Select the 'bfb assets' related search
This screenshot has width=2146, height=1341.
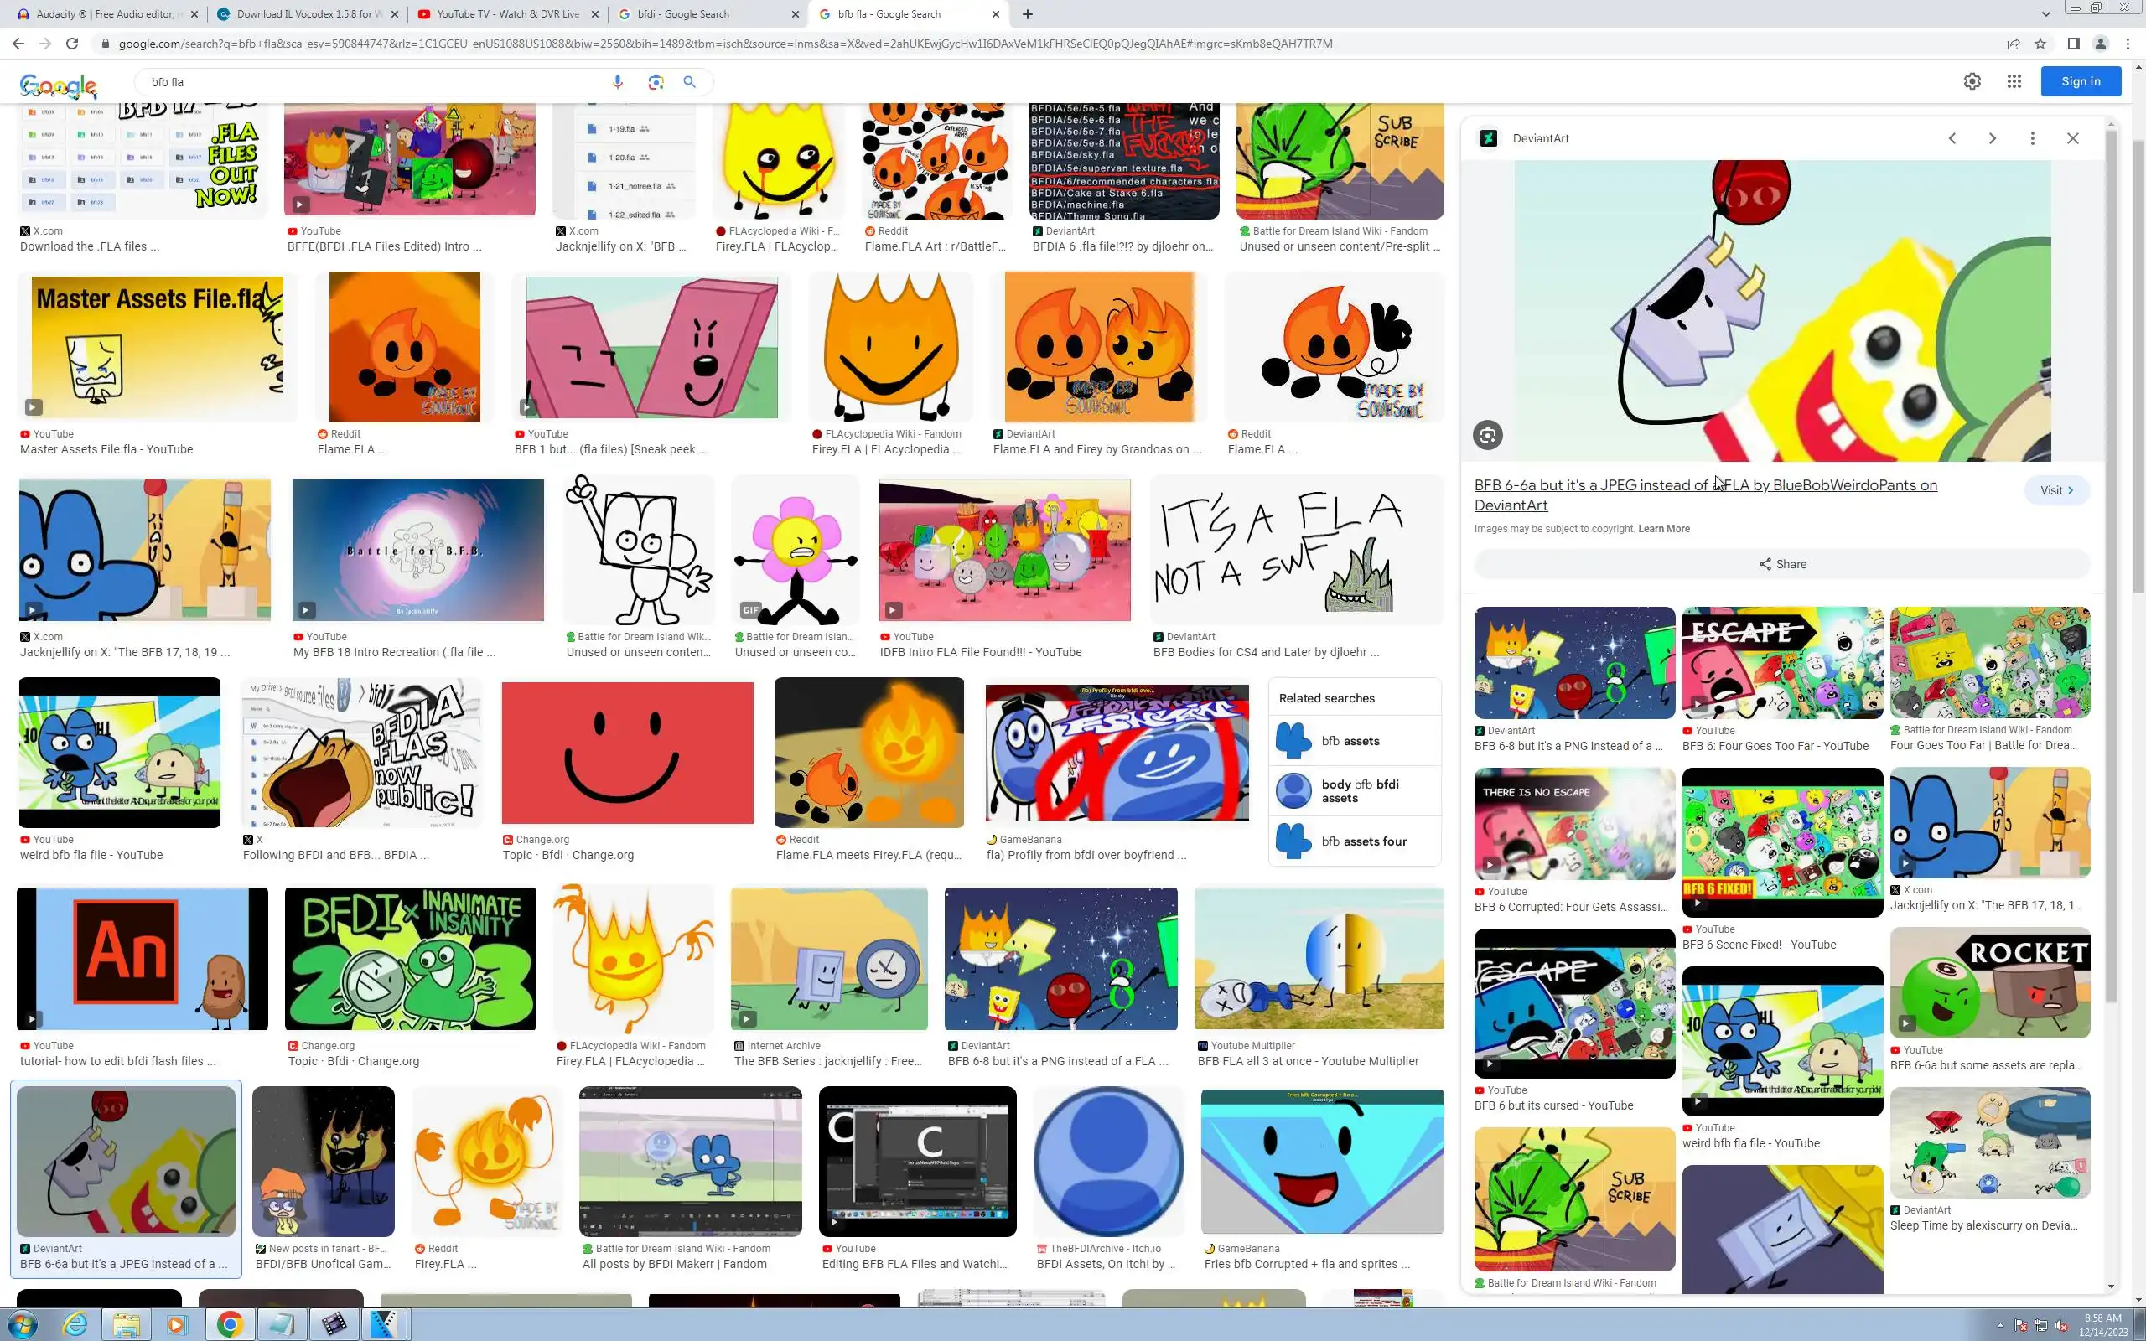(x=1353, y=741)
